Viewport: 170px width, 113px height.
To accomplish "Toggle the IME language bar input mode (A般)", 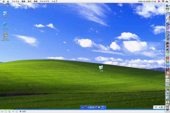I will 90,107.
